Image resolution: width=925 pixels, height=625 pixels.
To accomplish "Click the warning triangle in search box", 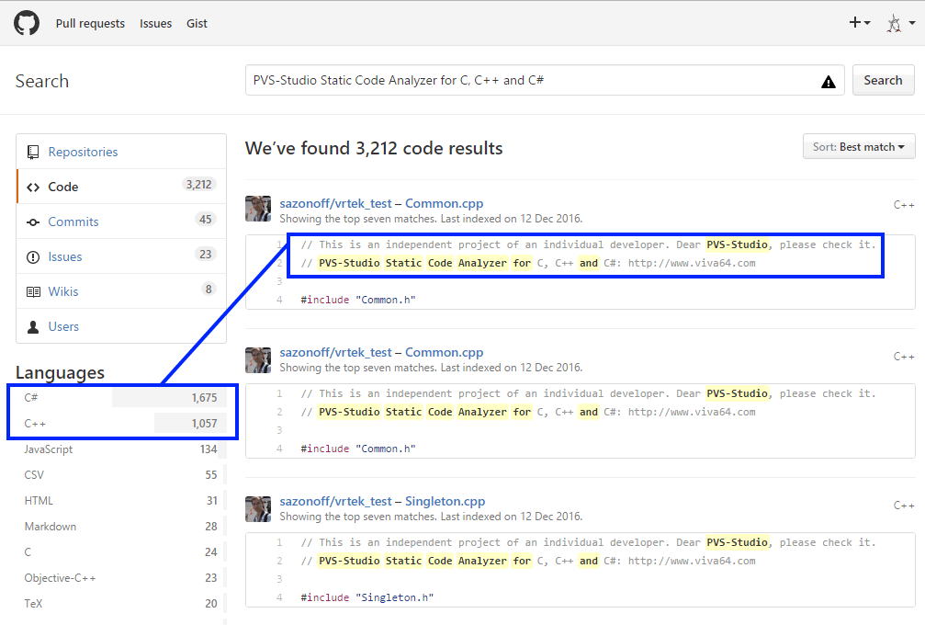I will click(829, 82).
